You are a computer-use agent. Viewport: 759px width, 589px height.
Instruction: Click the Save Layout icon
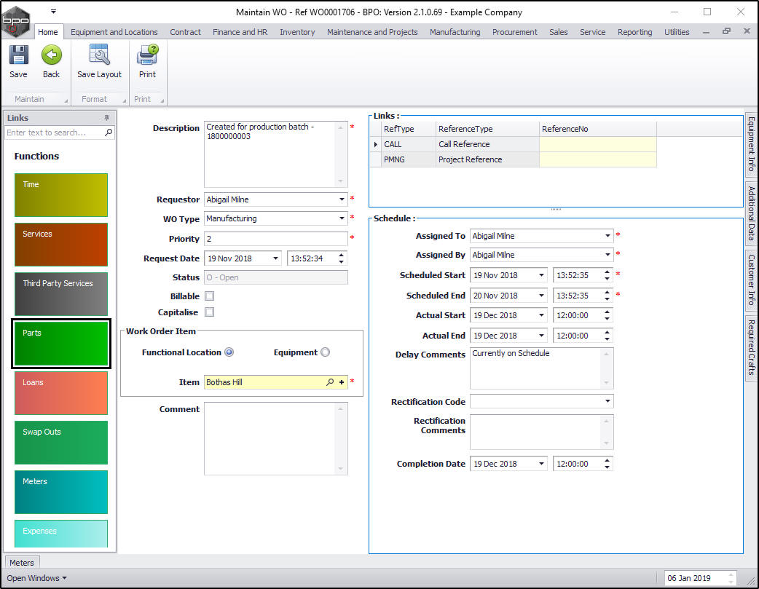pyautogui.click(x=99, y=56)
